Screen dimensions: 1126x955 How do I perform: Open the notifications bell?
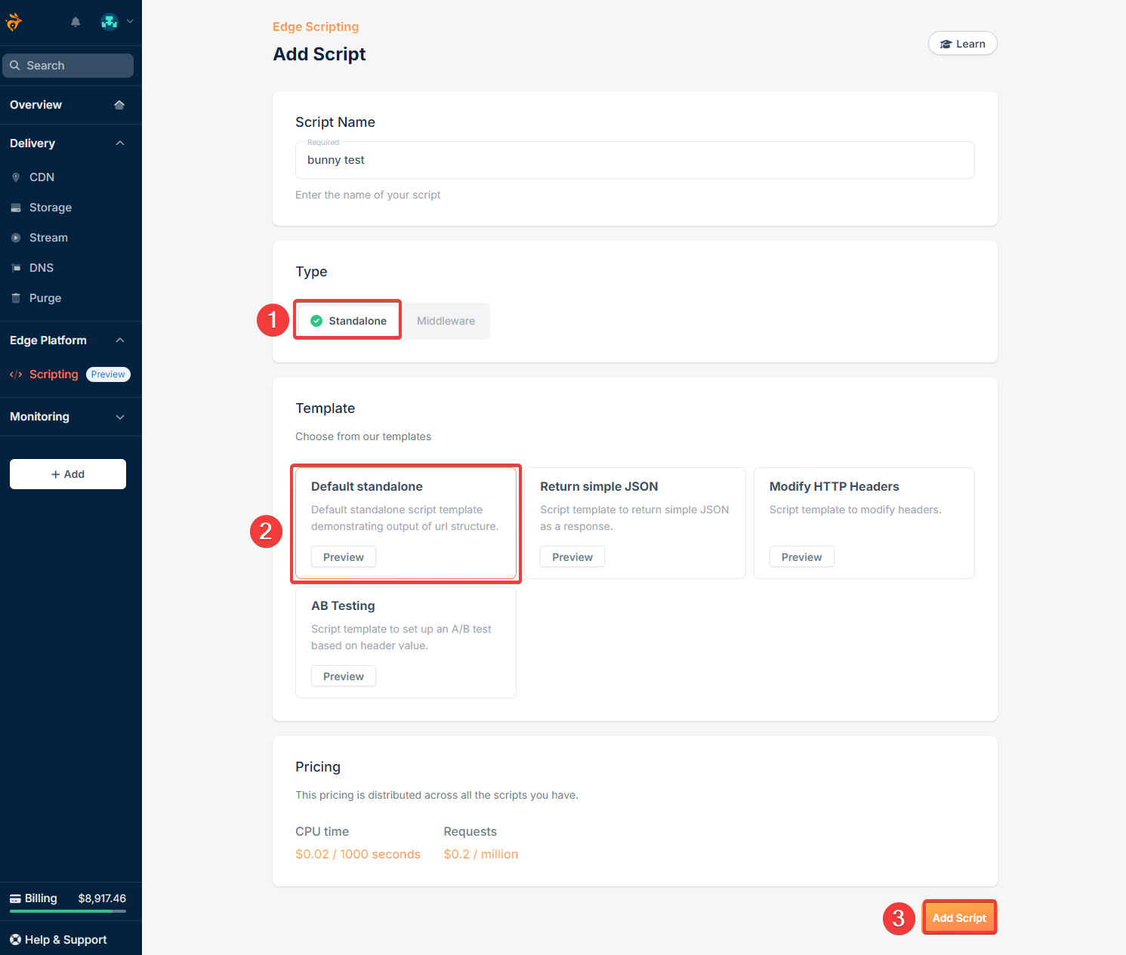(x=76, y=22)
